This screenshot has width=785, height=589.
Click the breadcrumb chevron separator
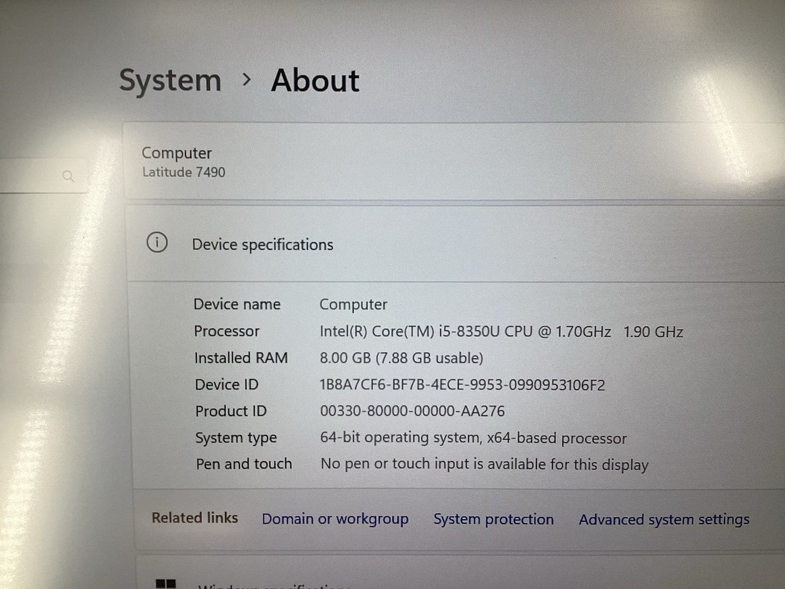pyautogui.click(x=247, y=79)
